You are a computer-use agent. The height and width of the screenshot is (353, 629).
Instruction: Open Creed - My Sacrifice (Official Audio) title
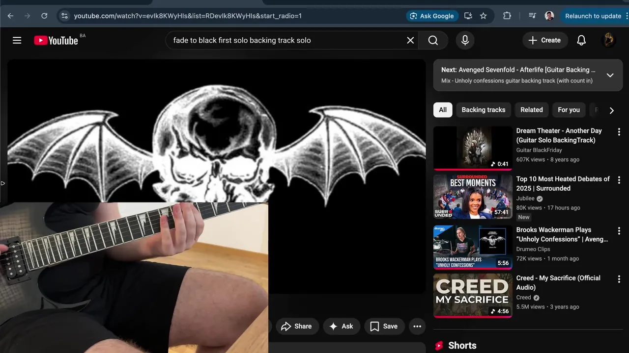(x=558, y=282)
